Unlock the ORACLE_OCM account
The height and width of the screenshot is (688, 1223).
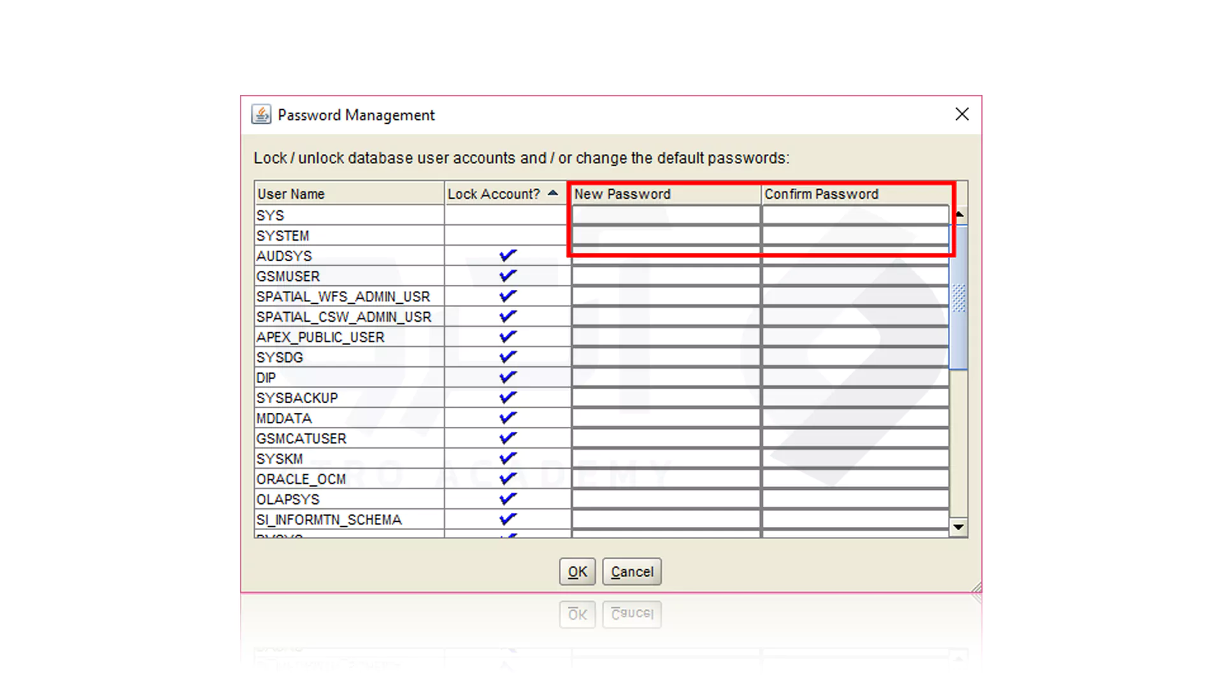pyautogui.click(x=506, y=478)
